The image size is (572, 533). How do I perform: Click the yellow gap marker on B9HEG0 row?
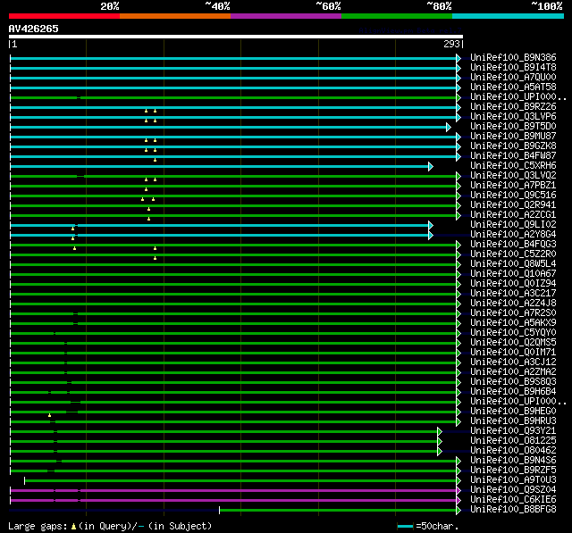(x=50, y=415)
